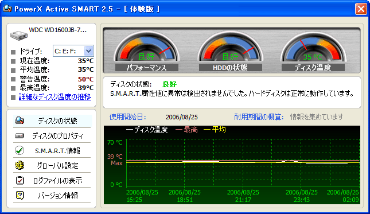Expand the ドライブ dropdown arrow

pos(89,50)
